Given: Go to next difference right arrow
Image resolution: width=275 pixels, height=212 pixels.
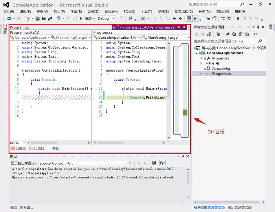Looking at the screenshot, I should pos(180,18).
